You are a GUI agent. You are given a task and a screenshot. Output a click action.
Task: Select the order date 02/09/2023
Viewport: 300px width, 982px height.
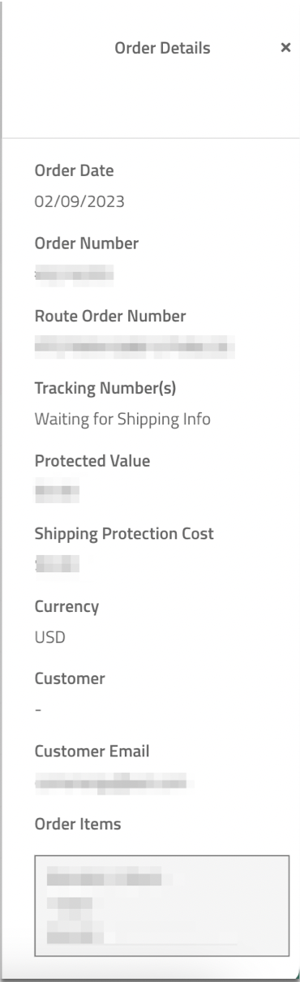79,201
